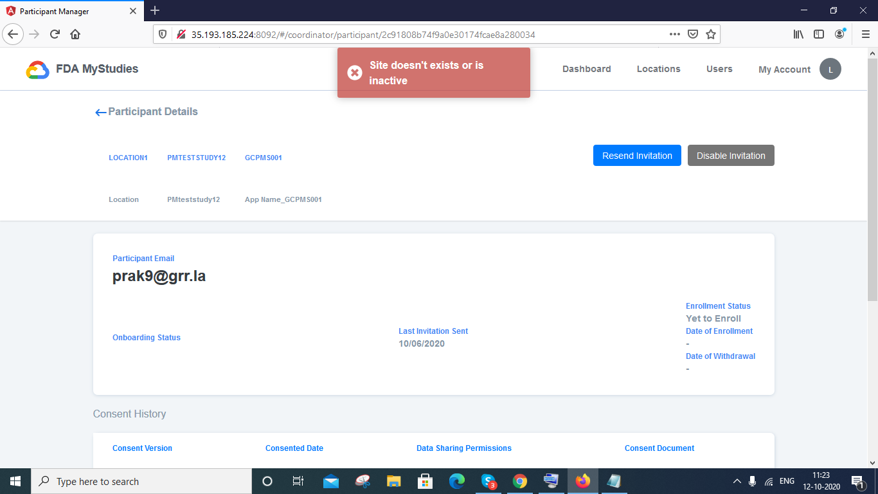Open the Users section in the navbar
Image resolution: width=878 pixels, height=494 pixels.
click(x=719, y=69)
